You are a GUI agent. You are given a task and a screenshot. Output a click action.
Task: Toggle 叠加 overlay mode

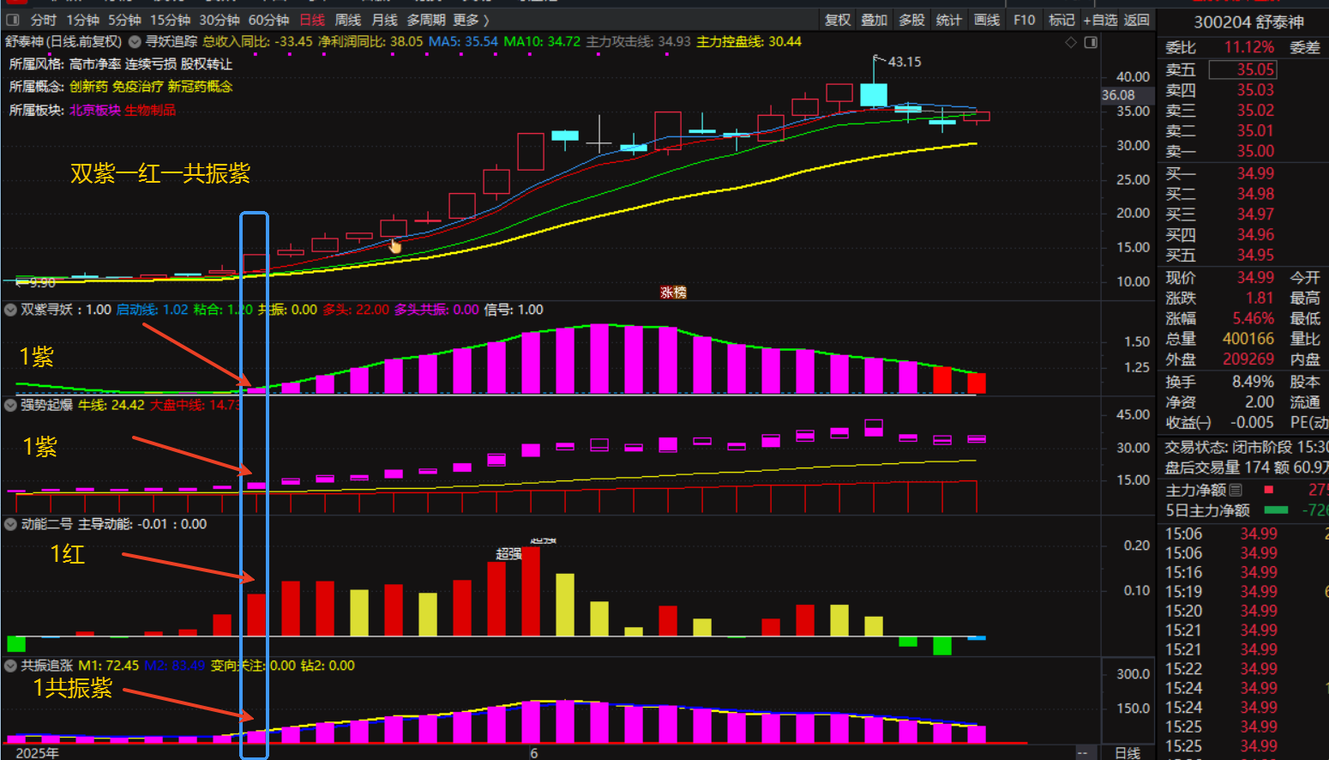875,20
